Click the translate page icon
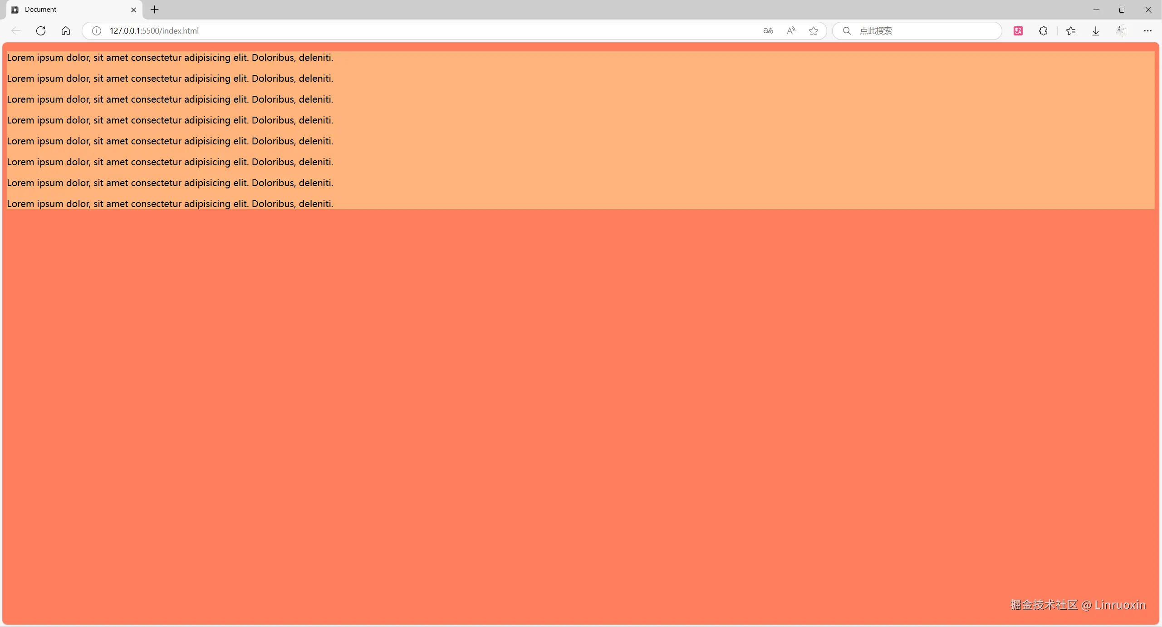 (768, 31)
